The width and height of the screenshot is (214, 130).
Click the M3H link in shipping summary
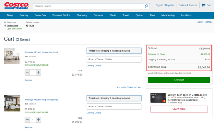(173, 59)
